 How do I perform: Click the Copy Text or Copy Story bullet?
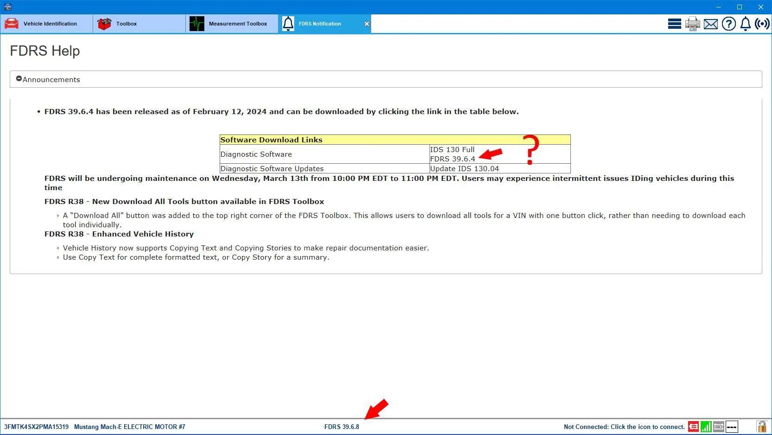click(196, 257)
